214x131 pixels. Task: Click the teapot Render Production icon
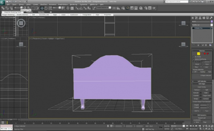click(154, 8)
